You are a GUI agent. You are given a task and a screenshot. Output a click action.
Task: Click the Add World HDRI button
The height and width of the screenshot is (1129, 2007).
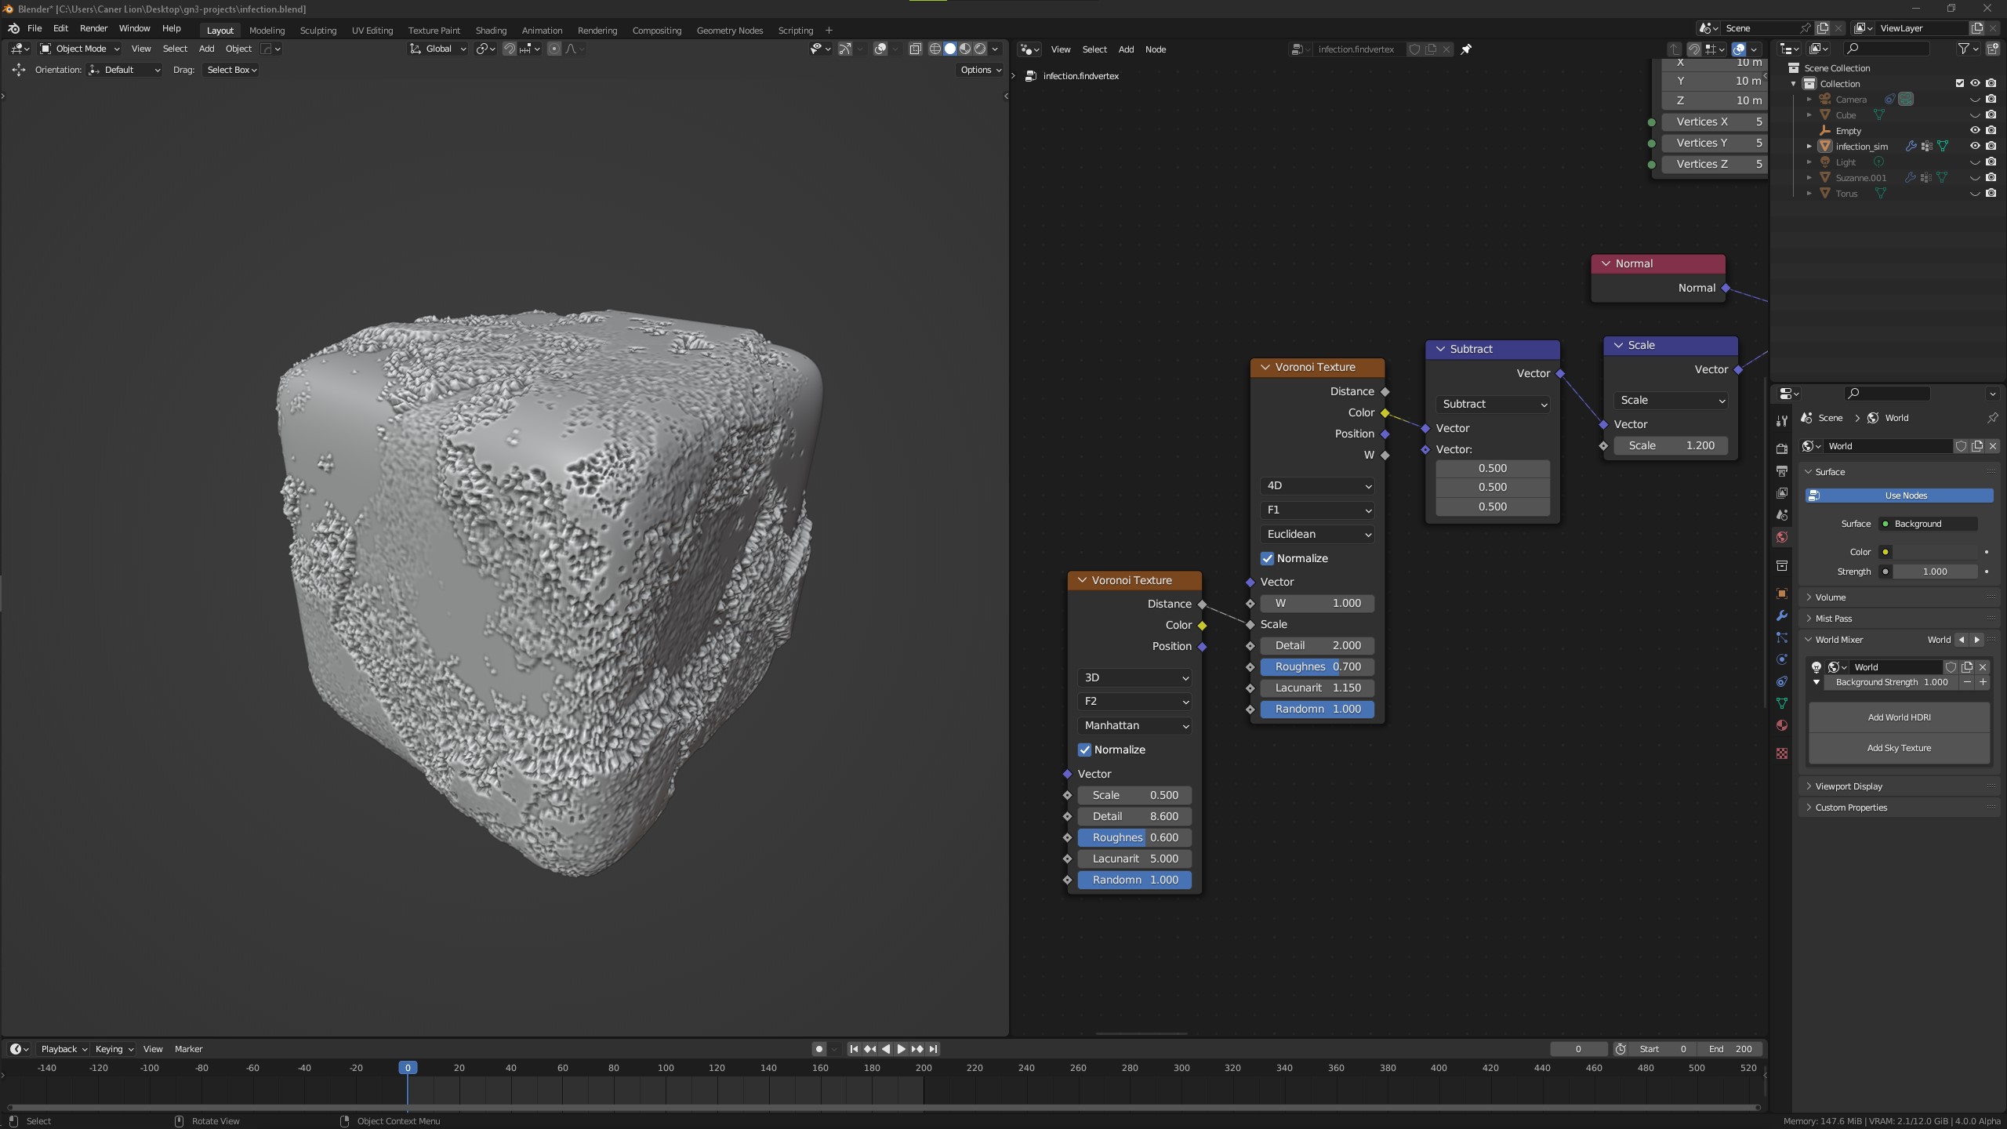click(1898, 717)
